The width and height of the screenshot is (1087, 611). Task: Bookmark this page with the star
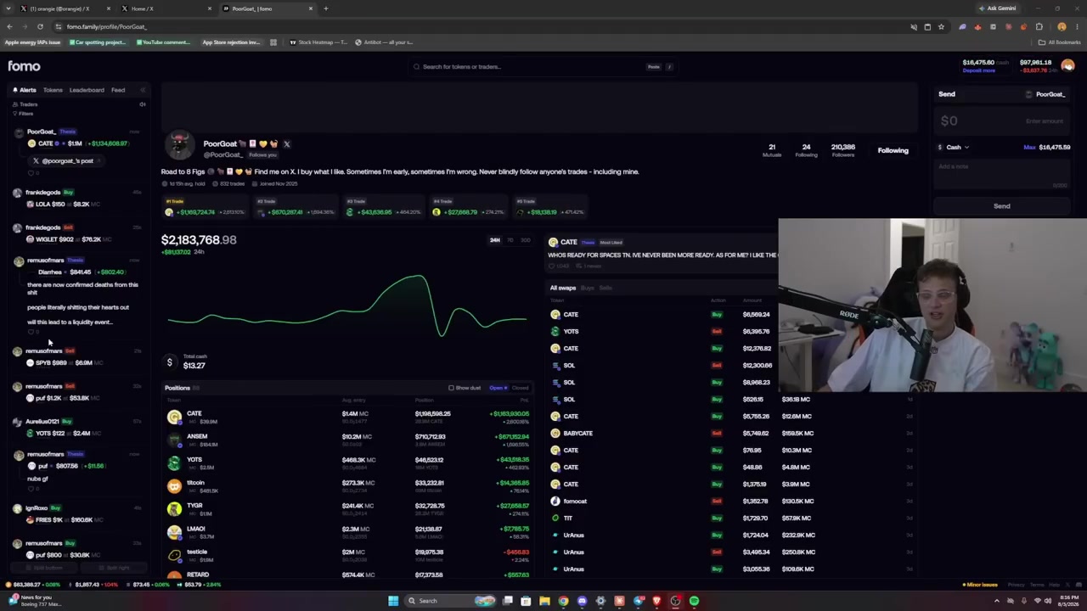(x=941, y=26)
